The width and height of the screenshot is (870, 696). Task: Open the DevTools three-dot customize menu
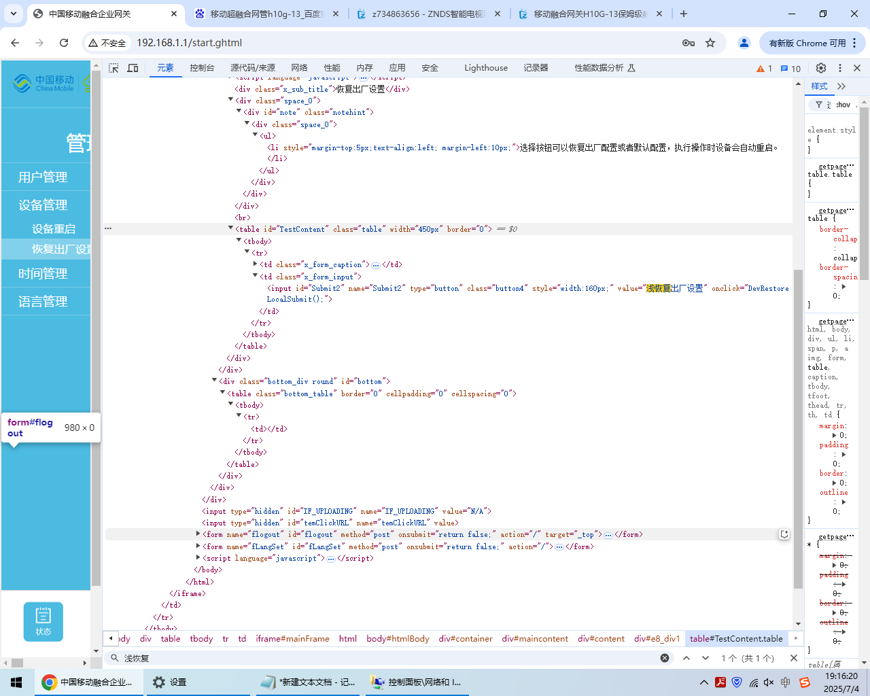tap(840, 68)
